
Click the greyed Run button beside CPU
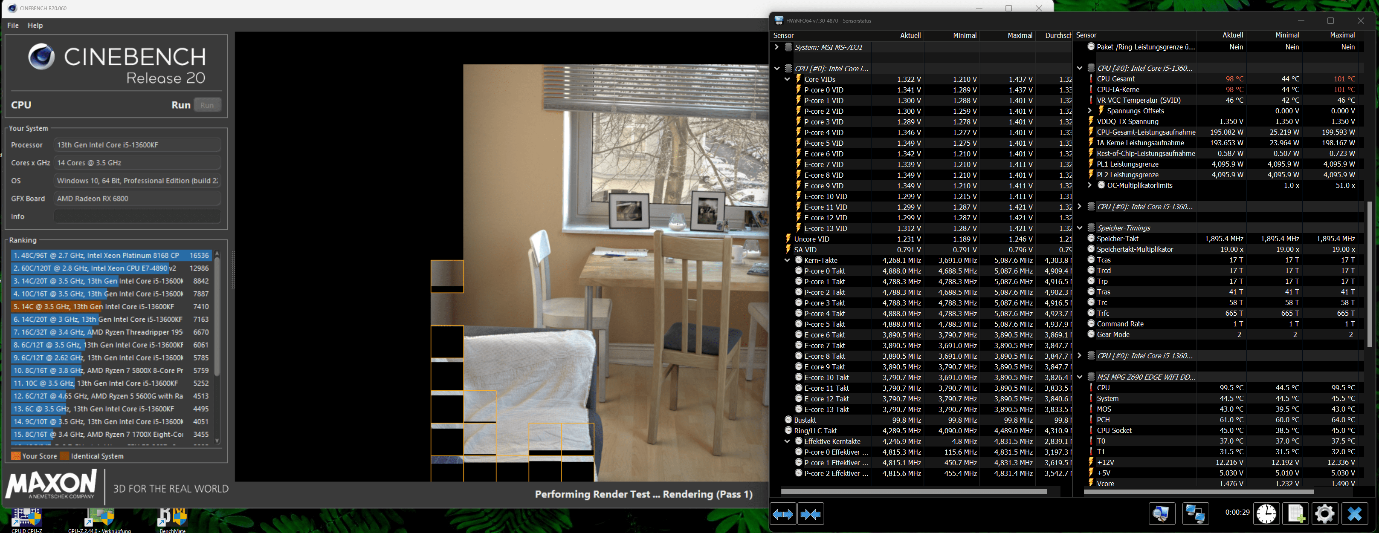(207, 105)
